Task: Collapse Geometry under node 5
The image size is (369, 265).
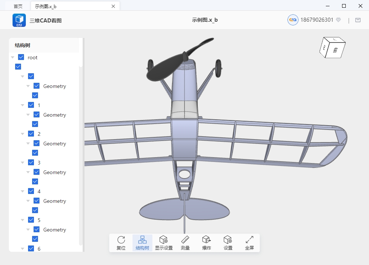Action: coord(28,230)
